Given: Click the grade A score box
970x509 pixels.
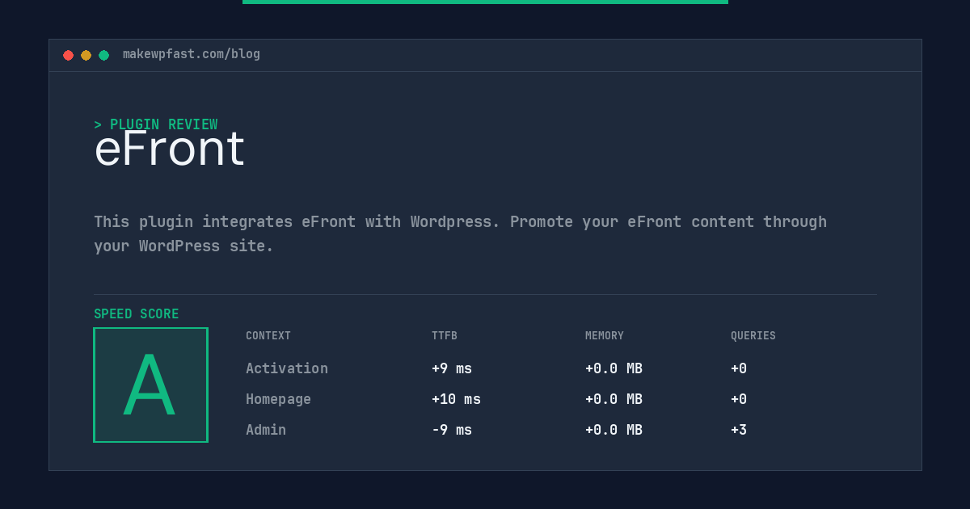Looking at the screenshot, I should (150, 385).
